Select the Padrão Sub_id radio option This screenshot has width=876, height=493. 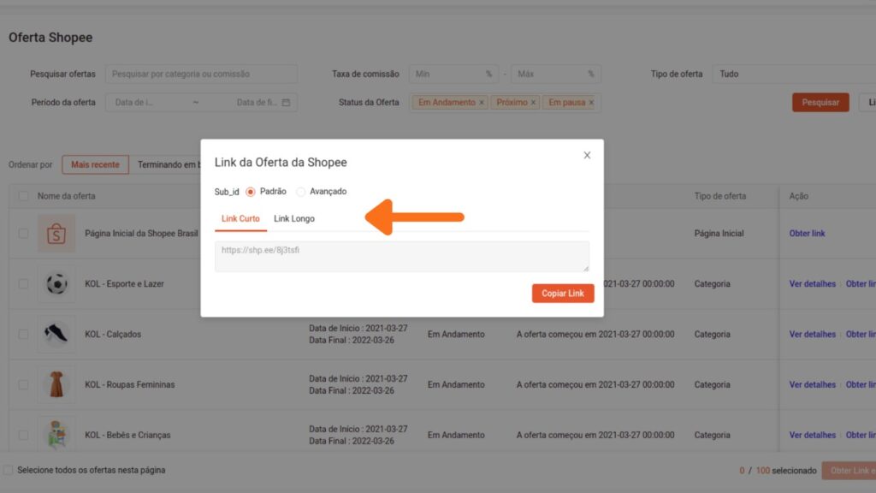tap(251, 192)
